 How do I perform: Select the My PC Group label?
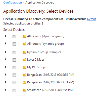coord(36,67)
